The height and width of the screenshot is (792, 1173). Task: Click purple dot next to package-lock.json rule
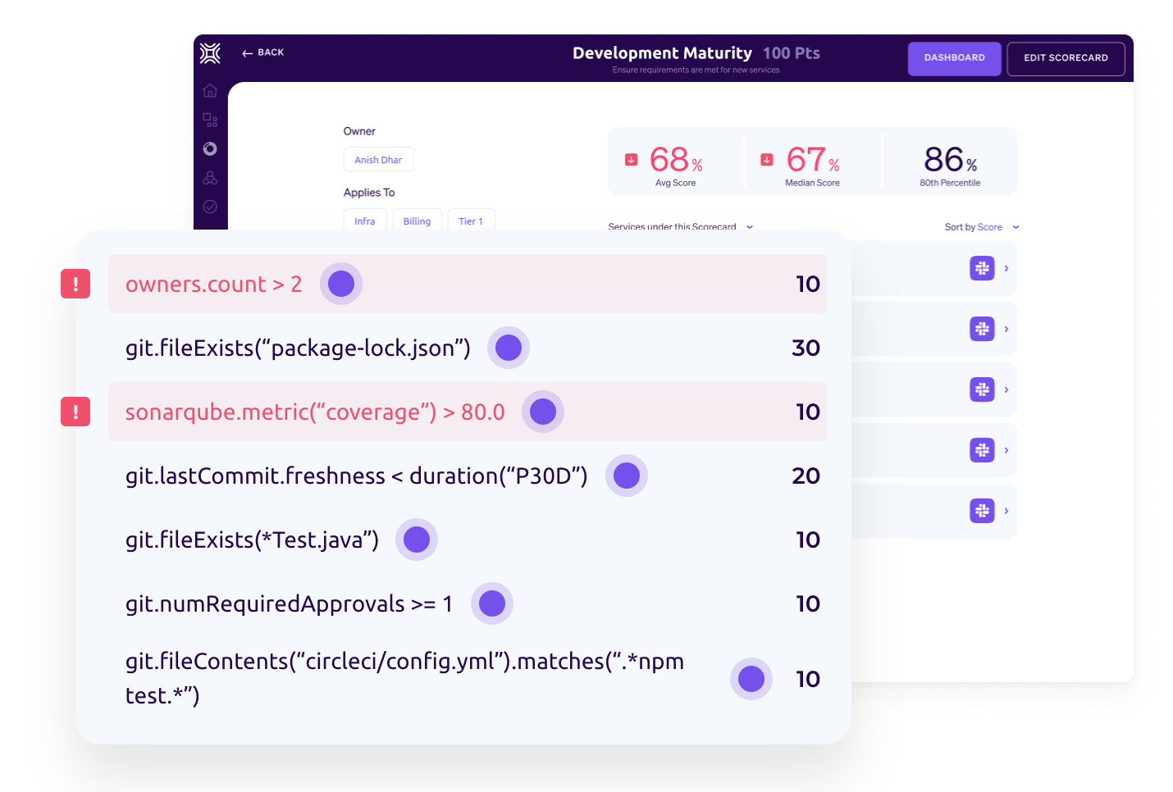point(509,348)
